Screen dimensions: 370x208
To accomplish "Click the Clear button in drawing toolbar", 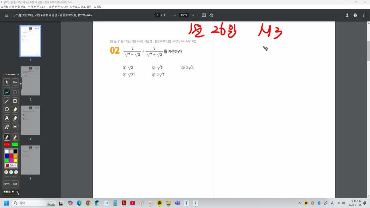I will point(15,82).
